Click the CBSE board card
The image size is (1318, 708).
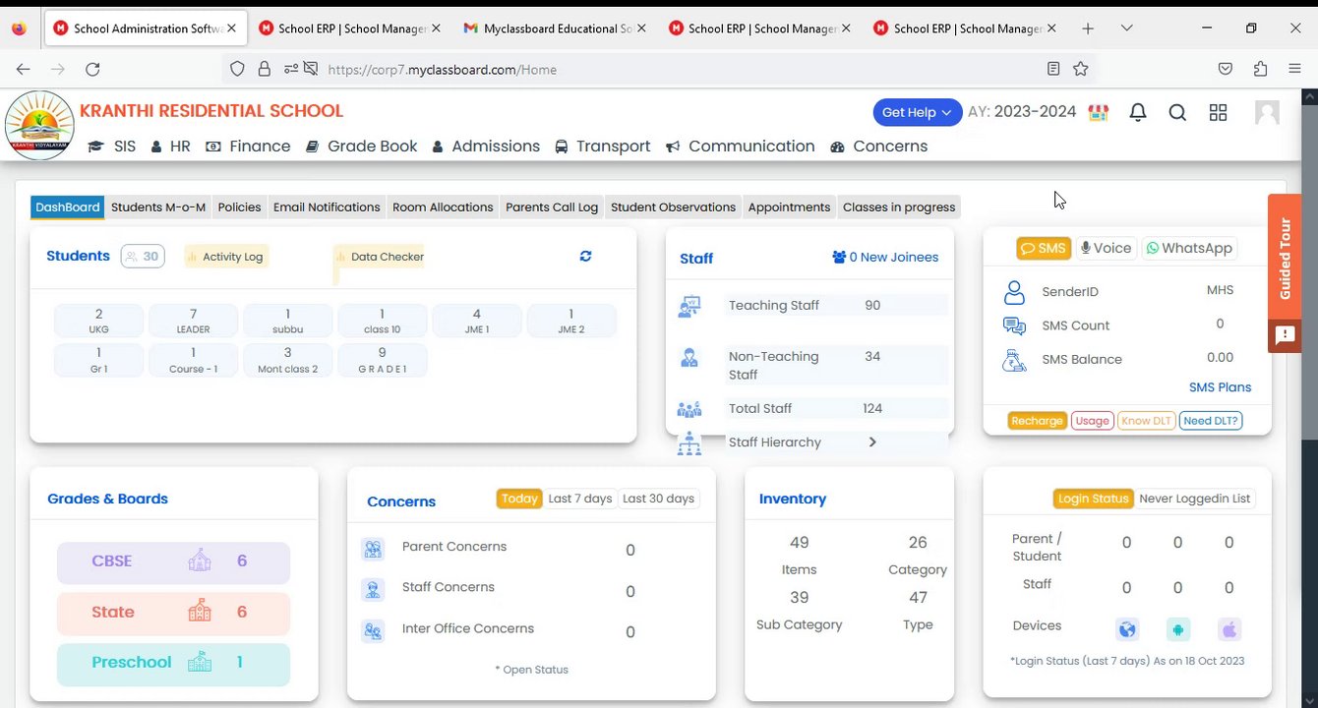173,562
